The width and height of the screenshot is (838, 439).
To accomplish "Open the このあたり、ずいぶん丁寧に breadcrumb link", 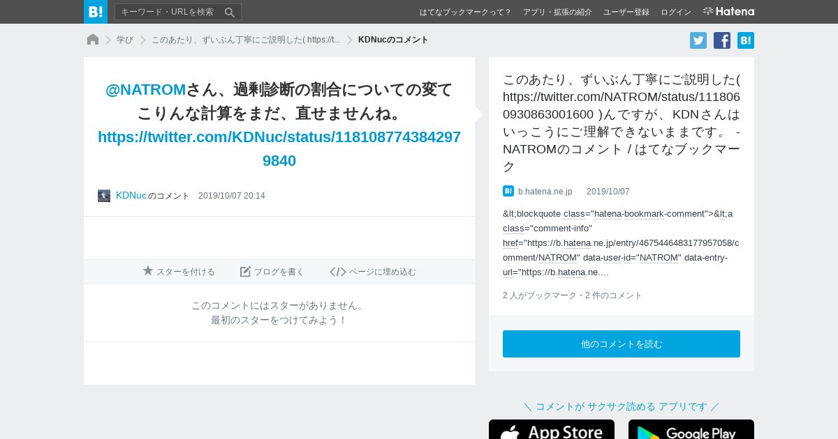I will pyautogui.click(x=246, y=40).
